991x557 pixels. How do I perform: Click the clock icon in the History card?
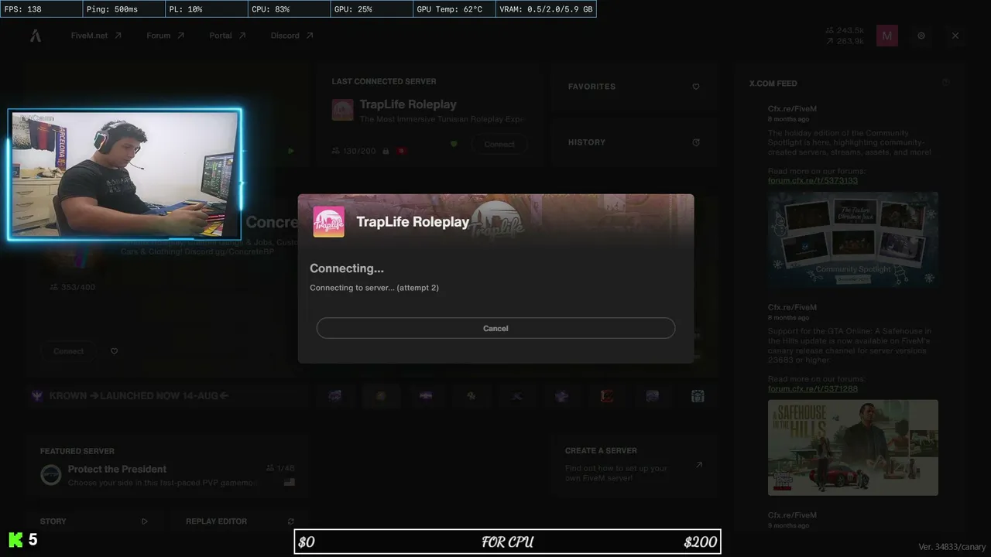coord(695,142)
